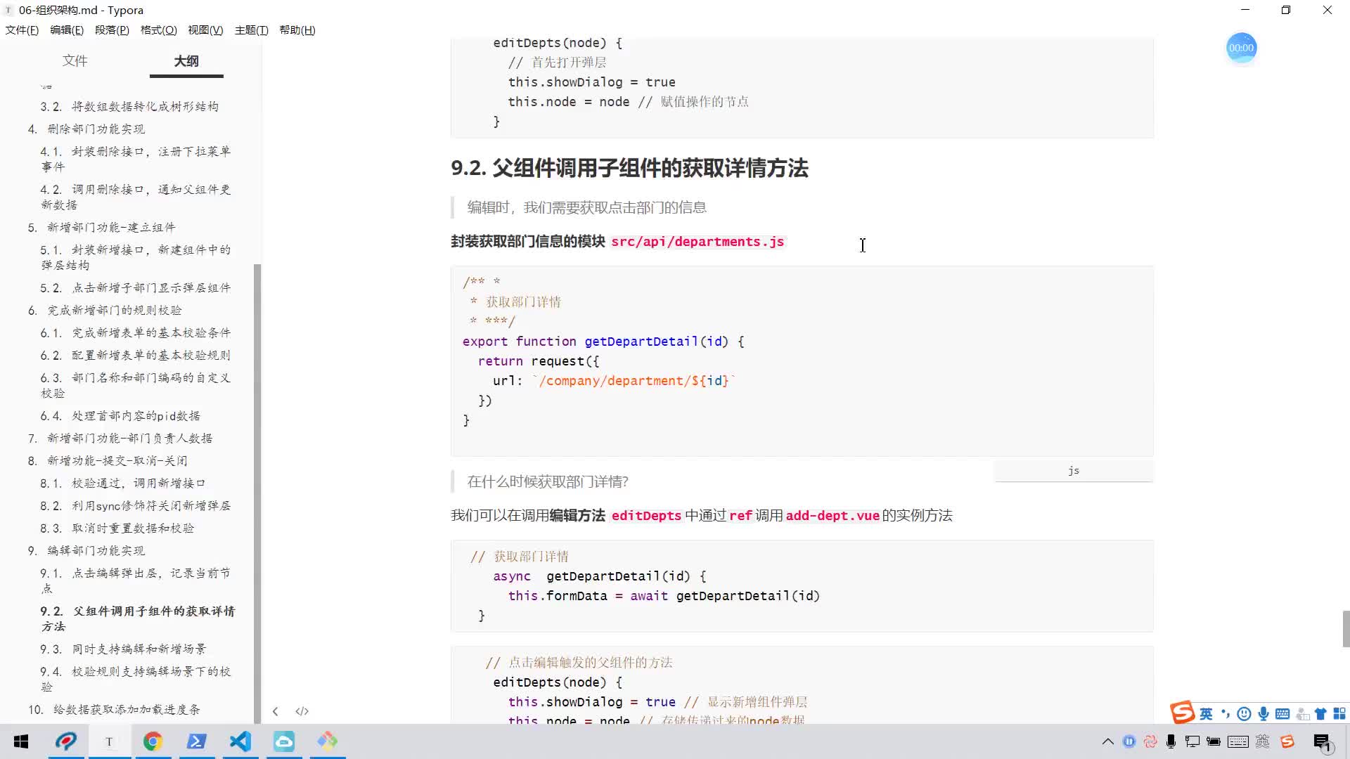The height and width of the screenshot is (759, 1350).
Task: Open Sogou soft keyboard
Action: 1282,714
